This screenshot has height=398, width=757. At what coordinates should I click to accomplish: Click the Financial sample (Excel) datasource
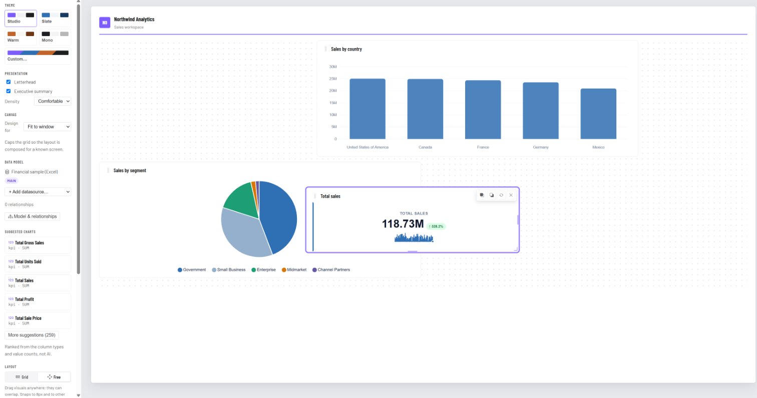[x=35, y=172]
